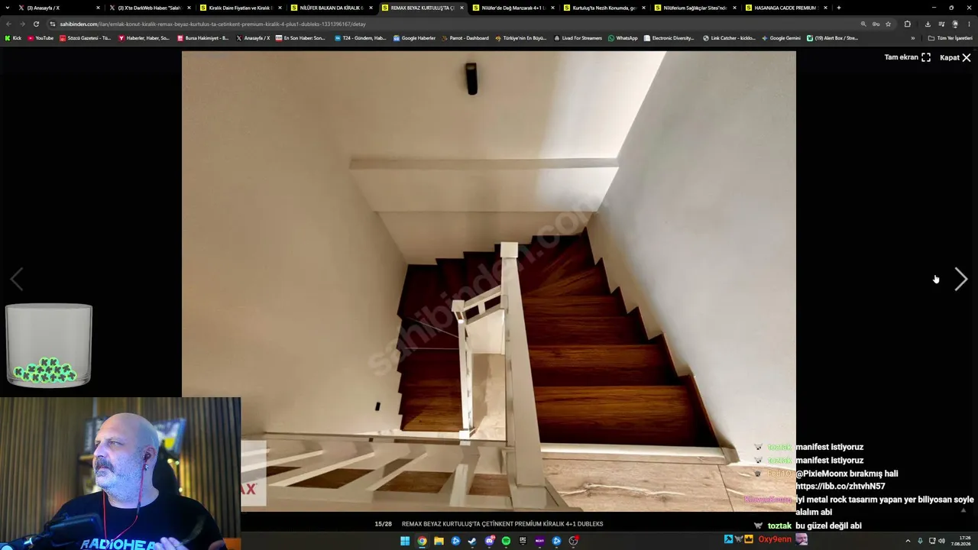Open File Explorer from the taskbar
This screenshot has height=550, width=978.
(439, 541)
